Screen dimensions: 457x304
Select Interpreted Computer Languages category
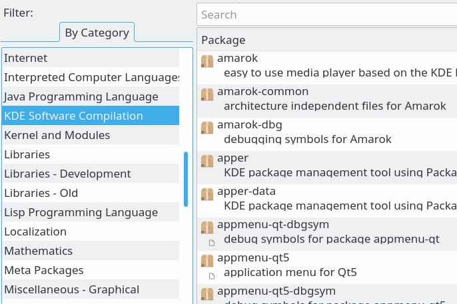[91, 77]
